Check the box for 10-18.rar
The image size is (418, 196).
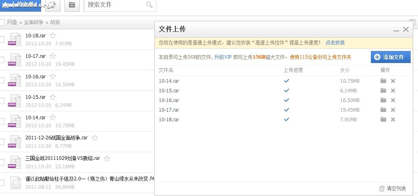[2, 39]
